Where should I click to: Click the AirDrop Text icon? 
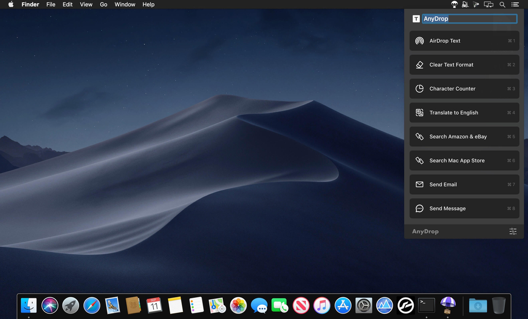point(419,41)
